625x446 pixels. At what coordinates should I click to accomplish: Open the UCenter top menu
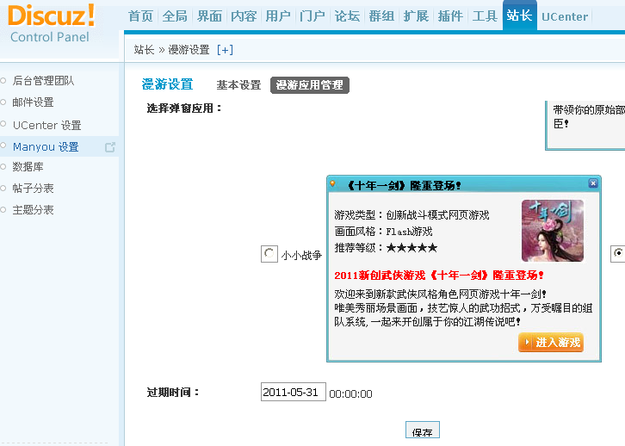coord(565,16)
